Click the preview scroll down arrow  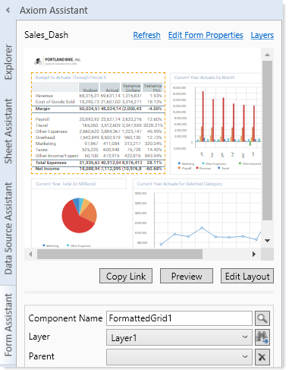(267, 241)
